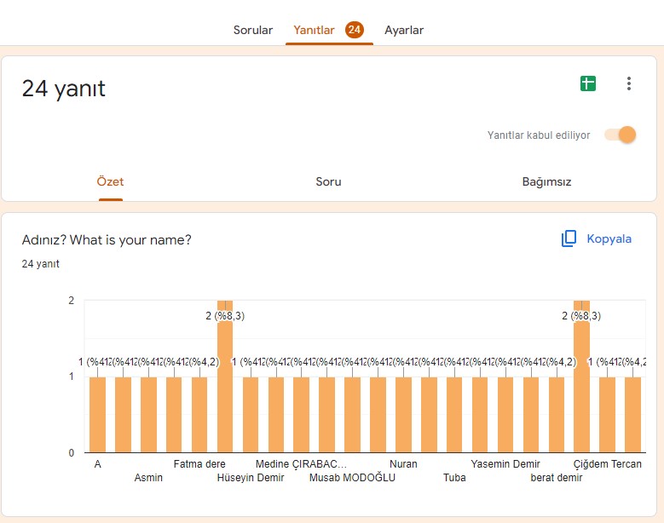Open responses in Google Sheets icon

point(587,83)
